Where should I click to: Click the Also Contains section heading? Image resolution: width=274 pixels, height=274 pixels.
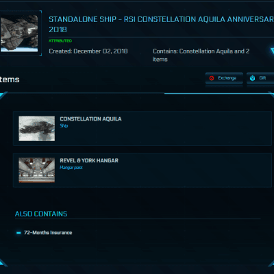pyautogui.click(x=41, y=214)
